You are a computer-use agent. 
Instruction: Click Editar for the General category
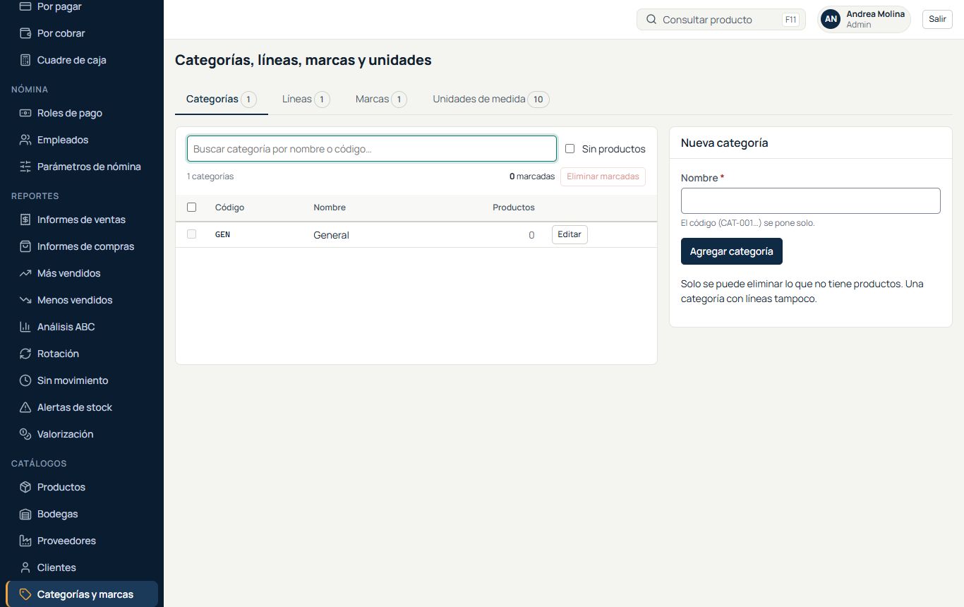570,234
